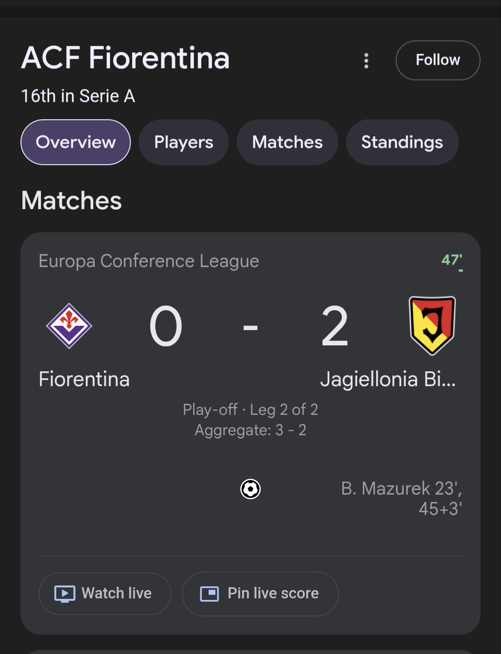Click the picture-in-picture icon in Pin live score

pyautogui.click(x=209, y=594)
